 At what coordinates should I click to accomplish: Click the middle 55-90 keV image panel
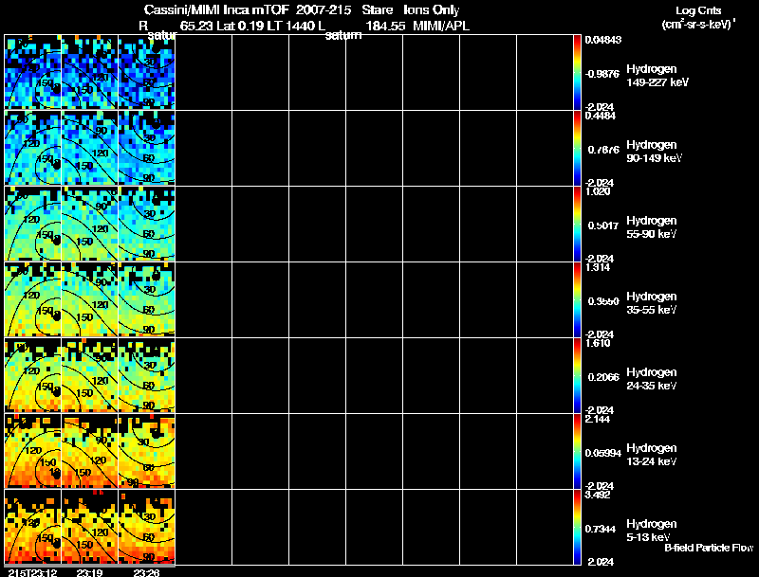click(89, 224)
